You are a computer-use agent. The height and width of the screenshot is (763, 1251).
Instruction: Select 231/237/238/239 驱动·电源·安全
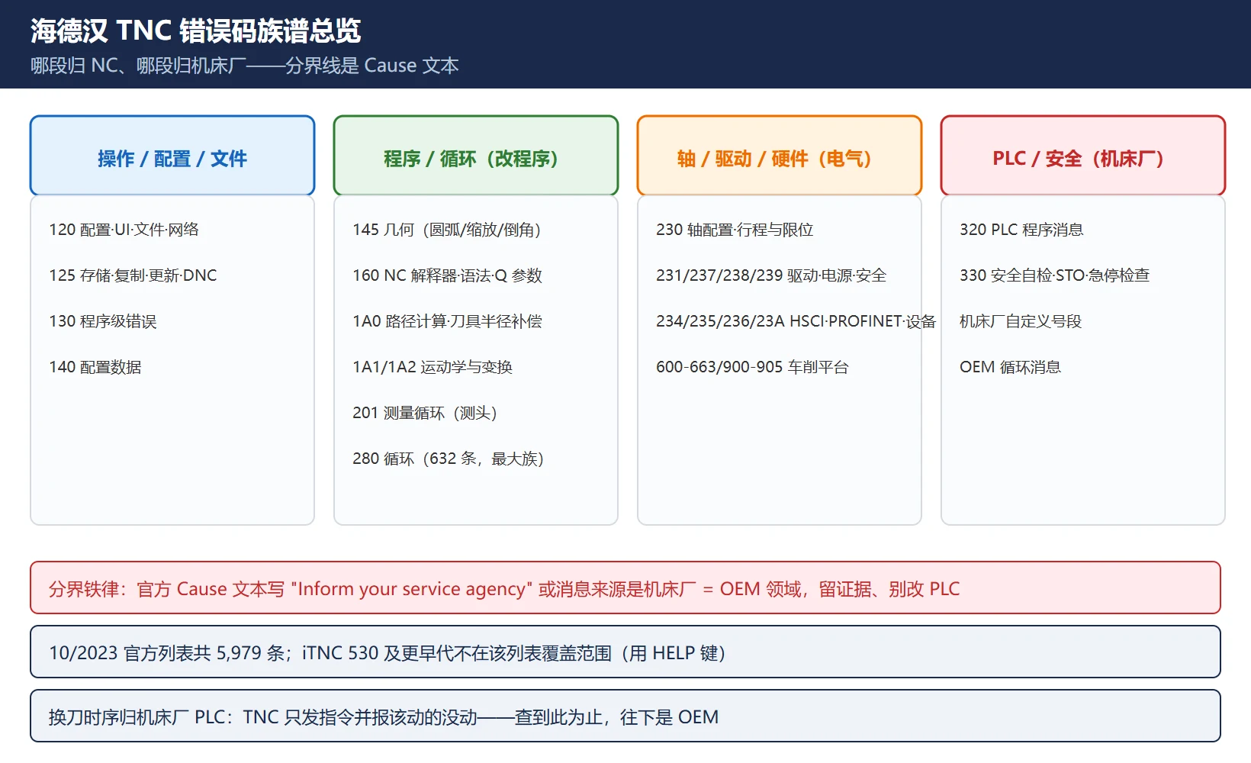tap(771, 275)
